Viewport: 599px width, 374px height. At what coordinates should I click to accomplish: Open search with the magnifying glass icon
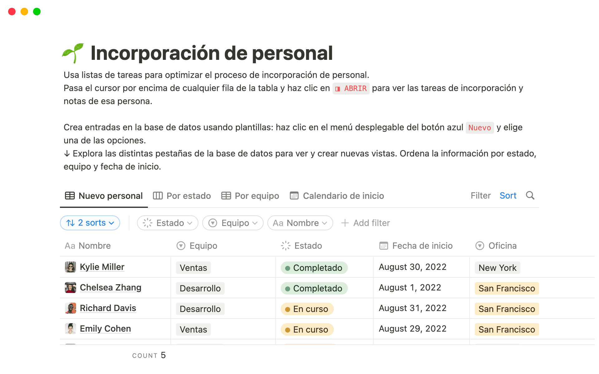[530, 196]
